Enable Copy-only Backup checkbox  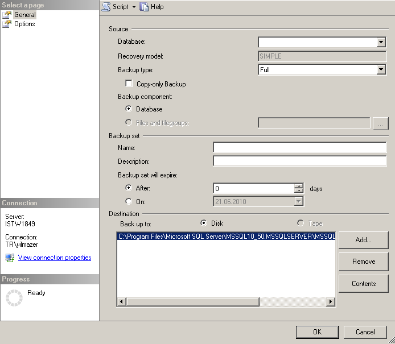coord(129,84)
